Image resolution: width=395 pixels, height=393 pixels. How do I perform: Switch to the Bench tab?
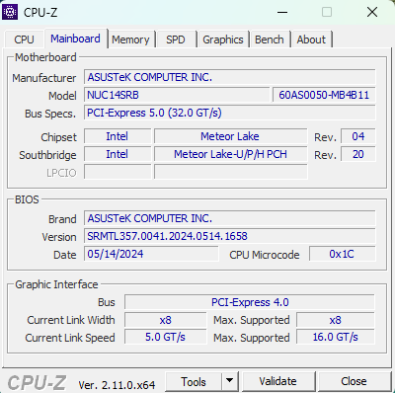click(x=270, y=39)
